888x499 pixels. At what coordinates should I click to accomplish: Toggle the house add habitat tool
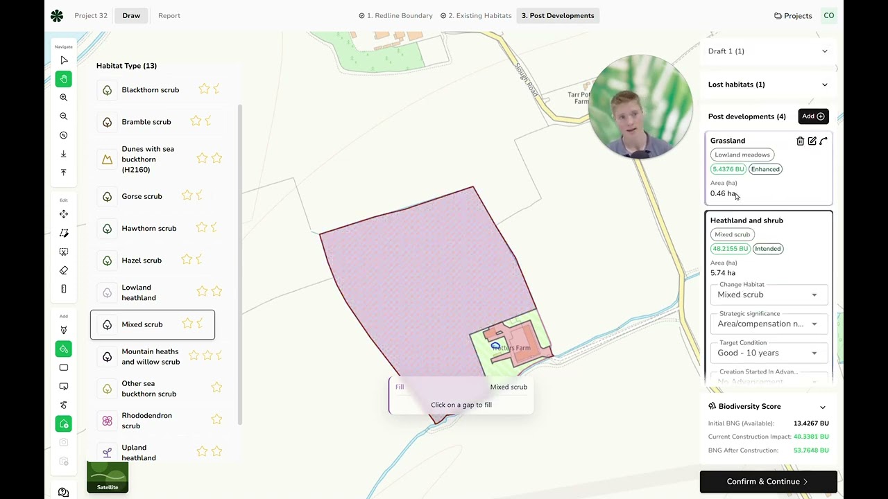tap(64, 423)
